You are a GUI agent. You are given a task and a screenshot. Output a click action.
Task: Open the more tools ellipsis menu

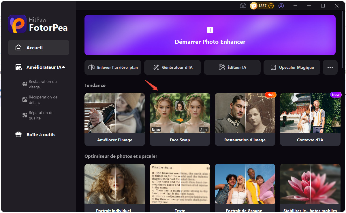click(x=330, y=67)
